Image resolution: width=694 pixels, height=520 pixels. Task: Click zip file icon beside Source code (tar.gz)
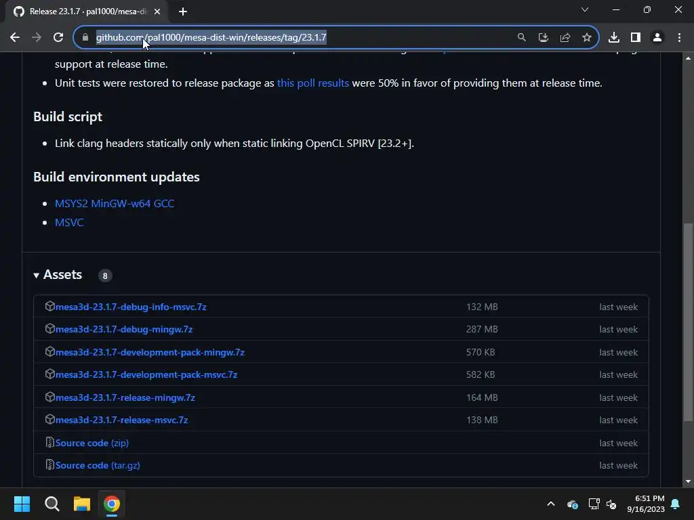pos(49,464)
